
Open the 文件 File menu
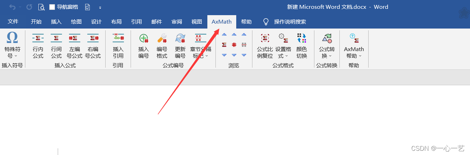pos(13,21)
